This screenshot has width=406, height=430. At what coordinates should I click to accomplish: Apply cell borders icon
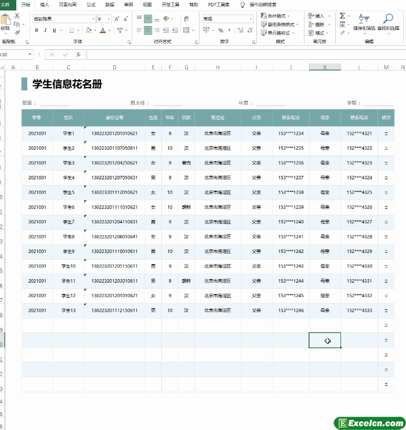71,30
